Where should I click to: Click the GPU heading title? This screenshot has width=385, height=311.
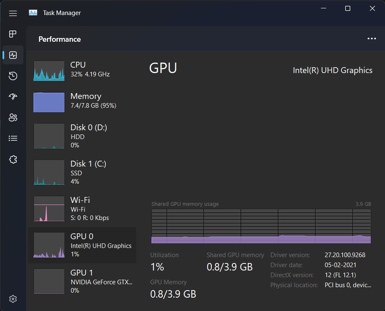[x=163, y=68]
